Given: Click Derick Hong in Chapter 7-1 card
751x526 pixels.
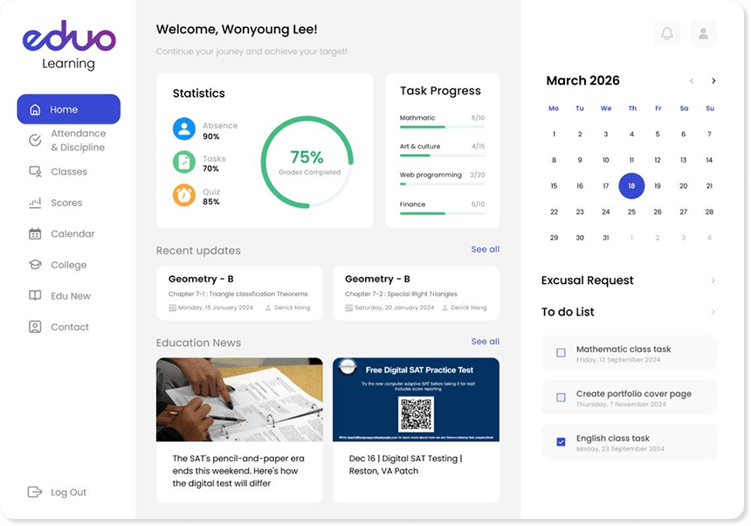Looking at the screenshot, I should point(293,308).
